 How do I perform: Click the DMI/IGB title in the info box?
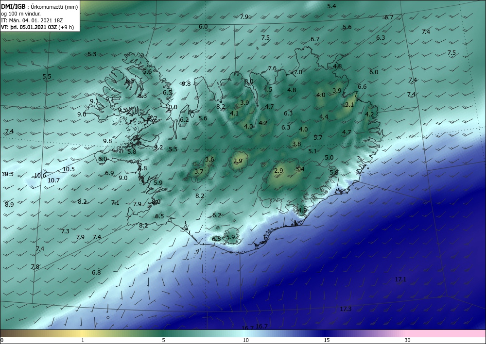tap(13, 7)
